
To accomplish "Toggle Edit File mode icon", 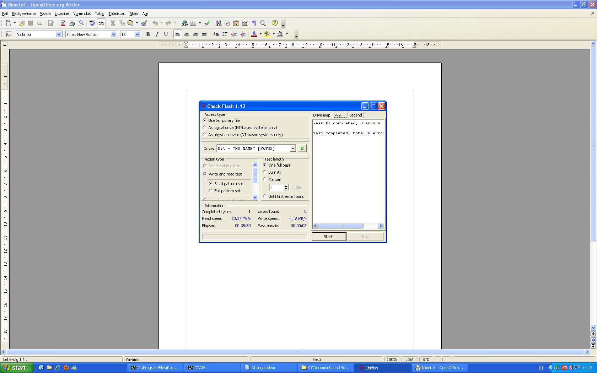I will pyautogui.click(x=51, y=23).
